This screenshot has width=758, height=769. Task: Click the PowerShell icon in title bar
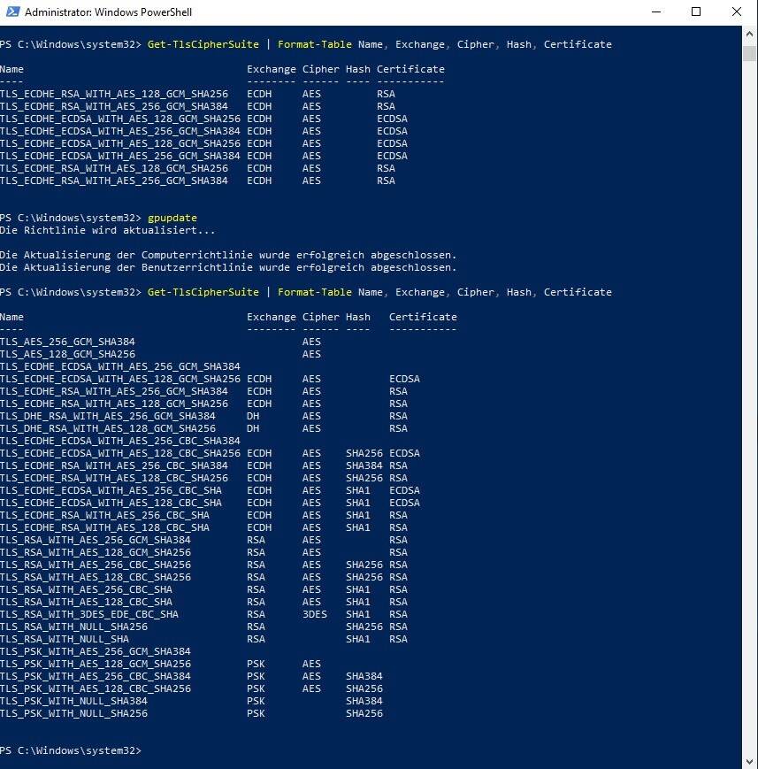pos(11,12)
